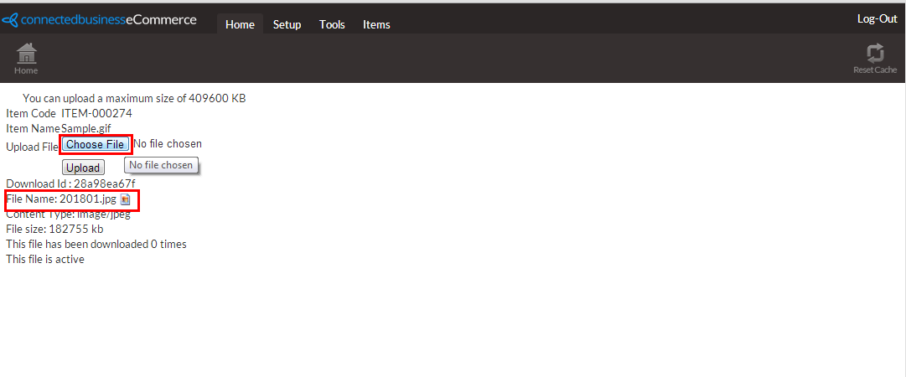Click the item name Sample.gif

[x=86, y=128]
